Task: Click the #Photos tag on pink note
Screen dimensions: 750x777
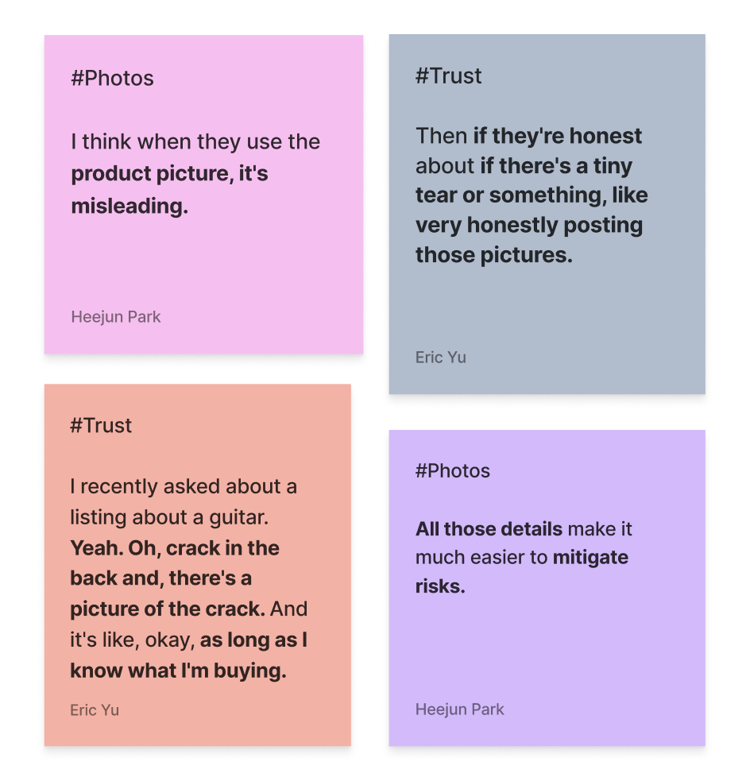Action: 113,79
